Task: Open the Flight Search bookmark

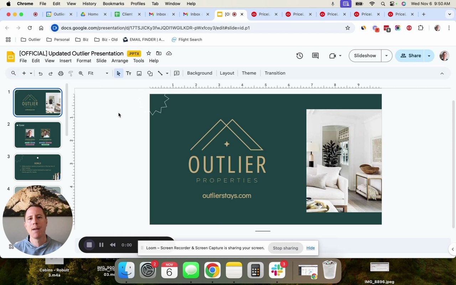Action: coord(187,40)
